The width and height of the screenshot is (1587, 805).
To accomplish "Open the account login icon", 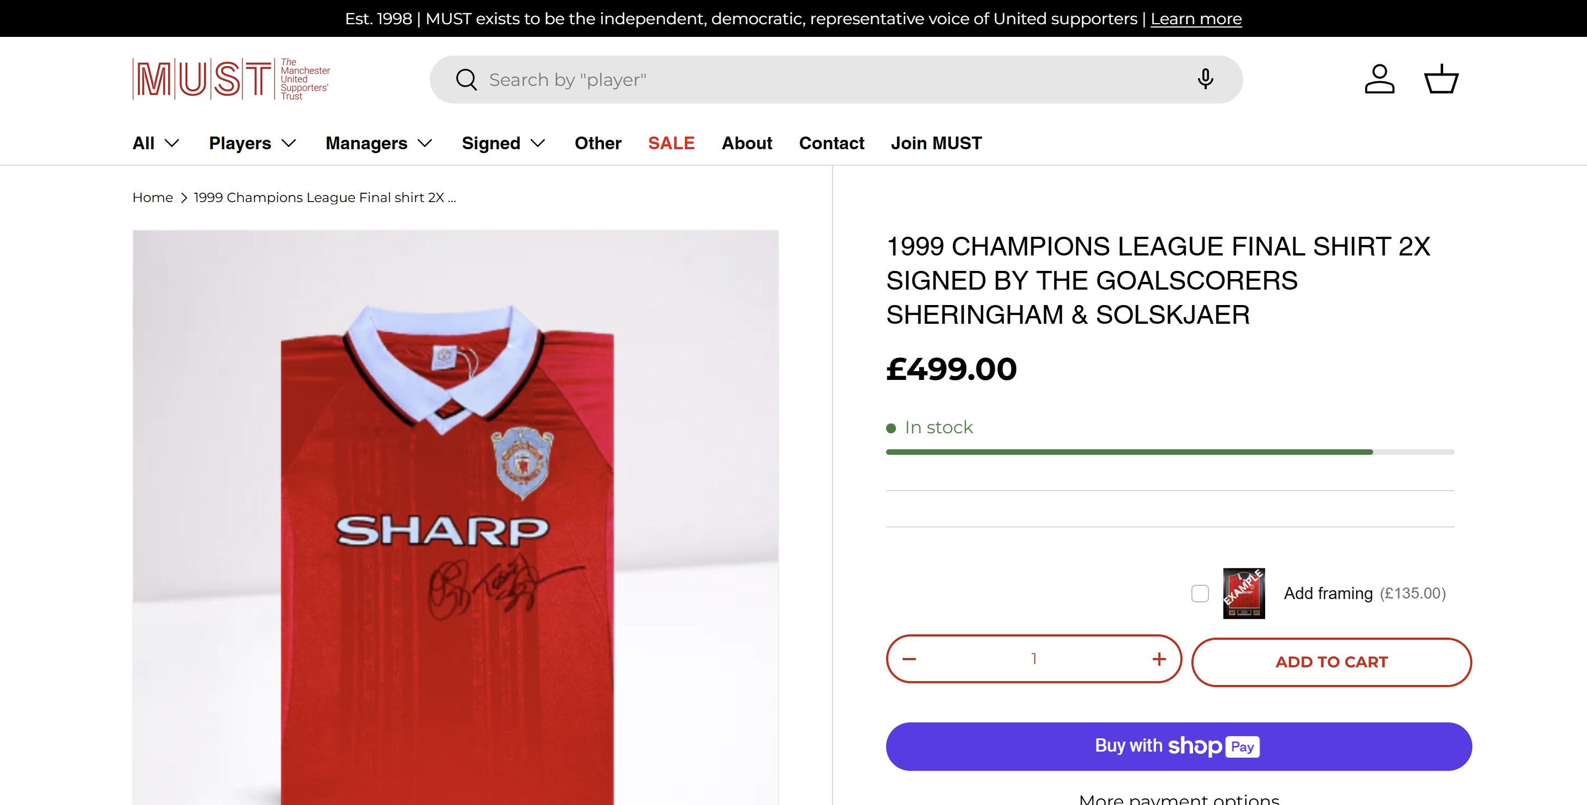I will pos(1379,79).
